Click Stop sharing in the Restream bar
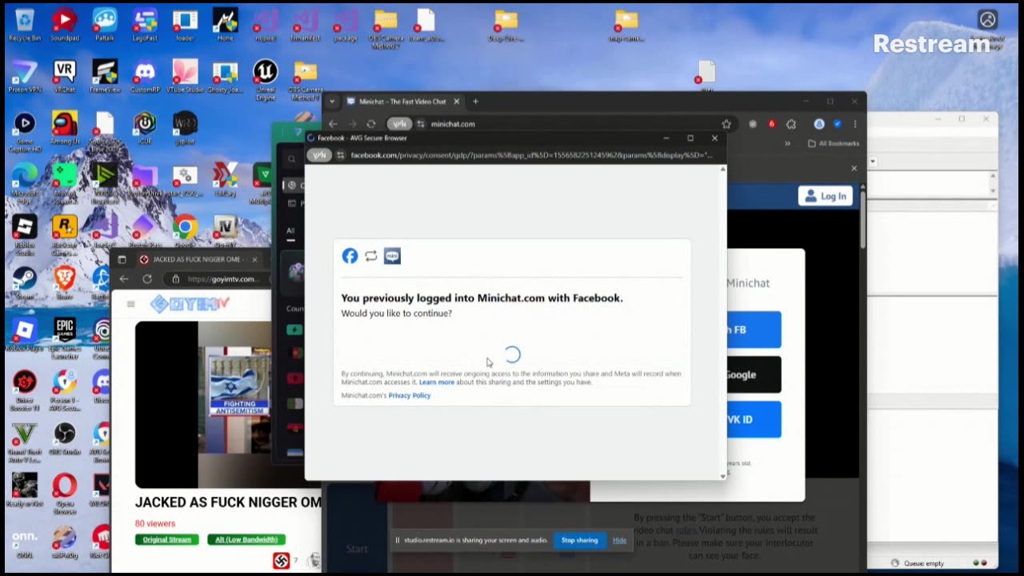Screen dimensions: 1024x576 click(579, 540)
